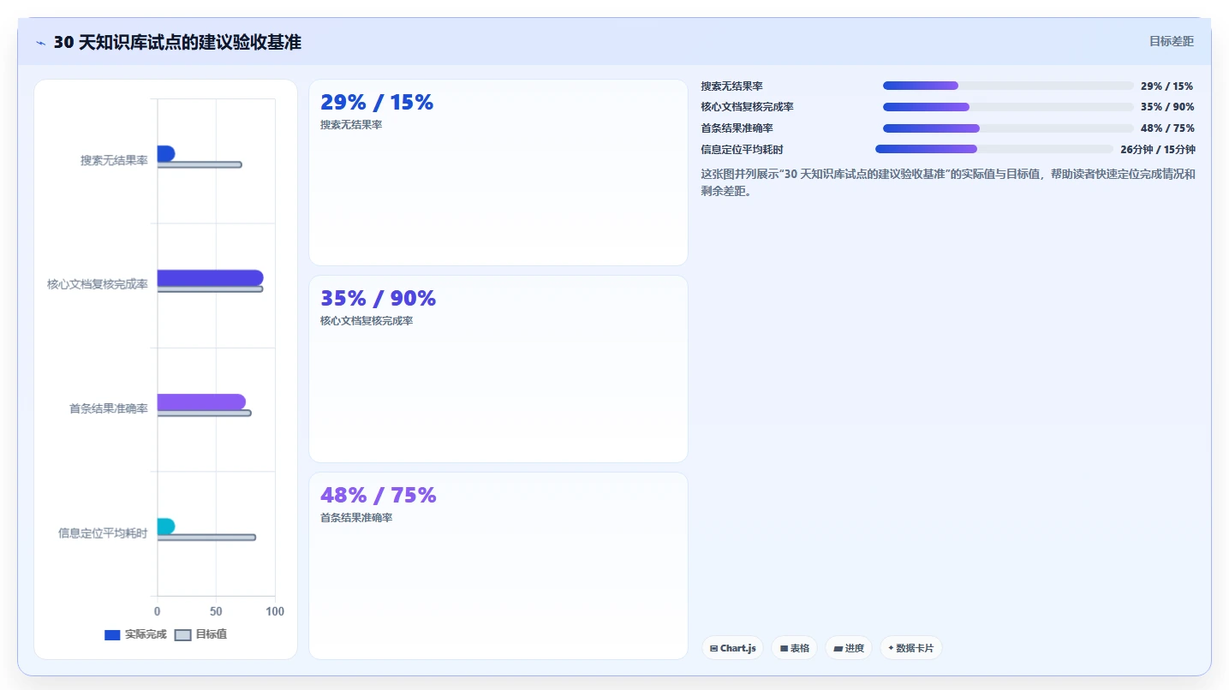Screen dimensions: 1229x690
Task: Open the 35% / 90% data card
Action: (498, 369)
